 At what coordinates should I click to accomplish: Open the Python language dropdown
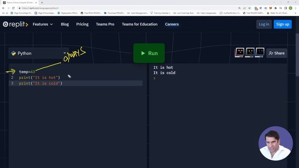(x=39, y=53)
